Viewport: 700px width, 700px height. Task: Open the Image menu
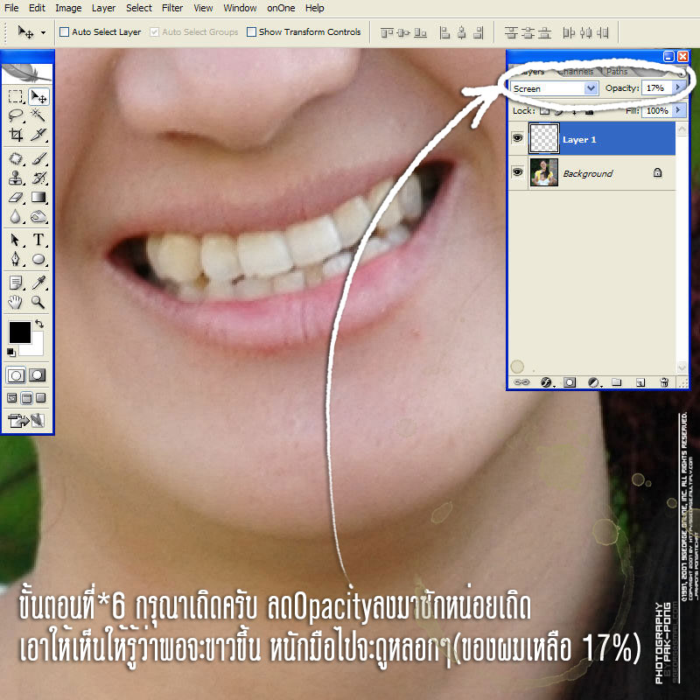[68, 8]
